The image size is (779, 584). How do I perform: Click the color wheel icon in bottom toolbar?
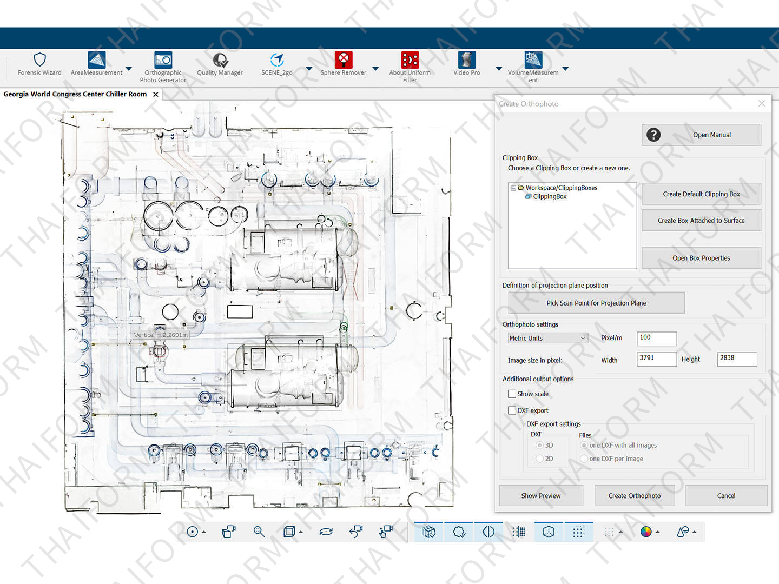(x=646, y=532)
